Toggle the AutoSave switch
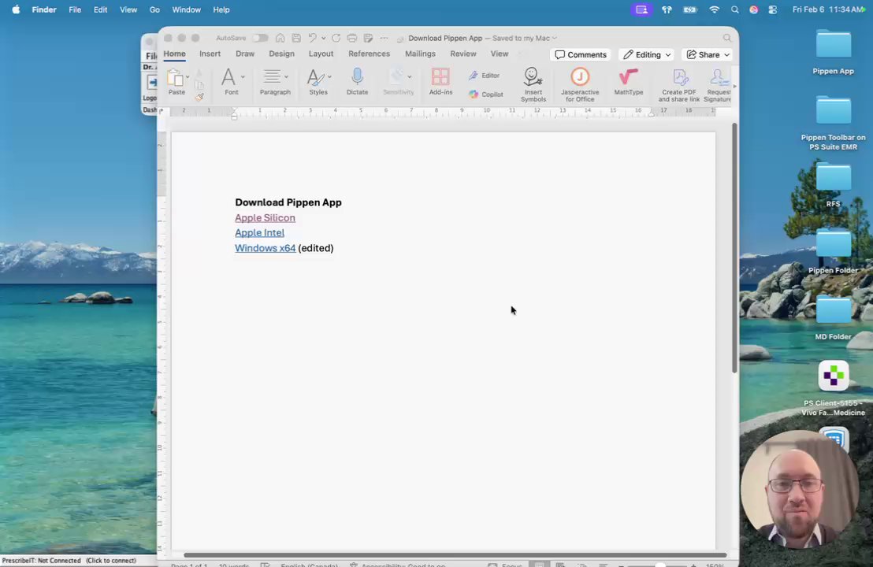 pos(260,38)
